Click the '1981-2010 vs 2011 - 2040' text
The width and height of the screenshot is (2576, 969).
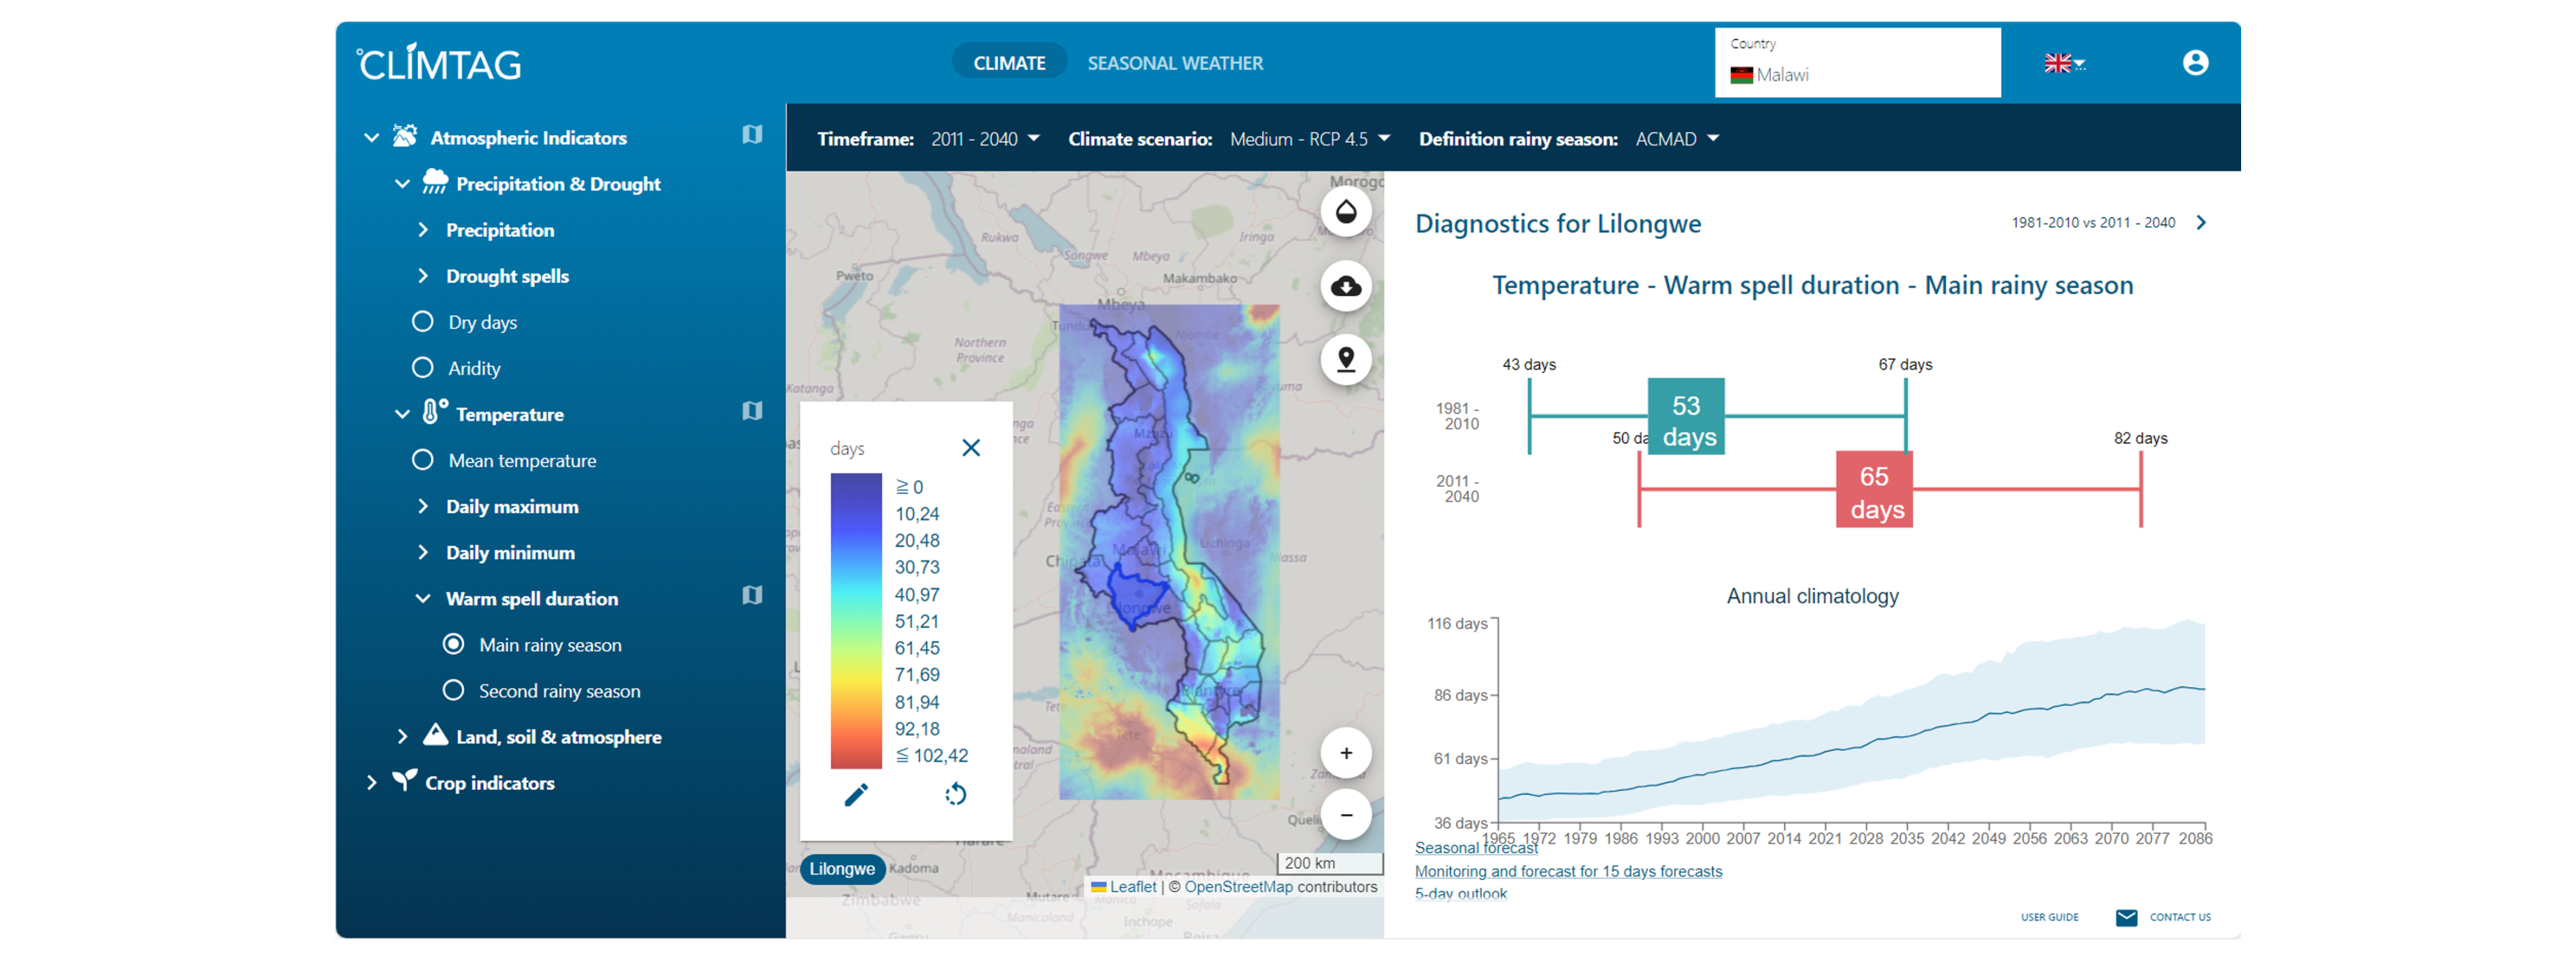point(2093,223)
